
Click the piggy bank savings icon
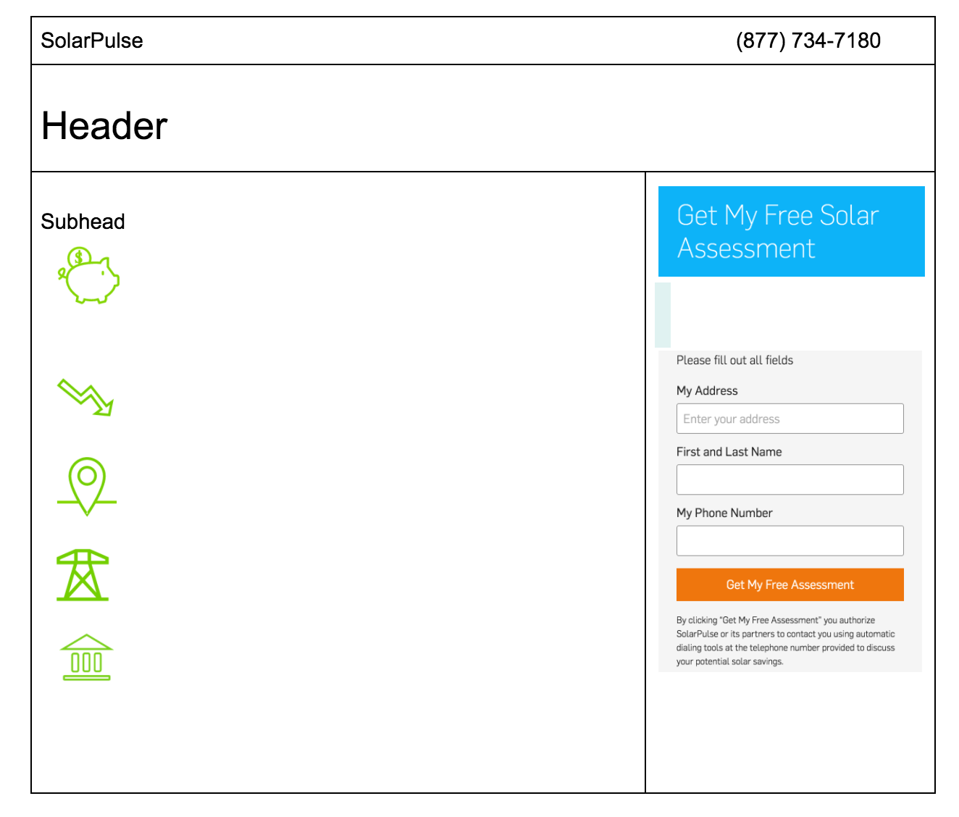point(88,275)
